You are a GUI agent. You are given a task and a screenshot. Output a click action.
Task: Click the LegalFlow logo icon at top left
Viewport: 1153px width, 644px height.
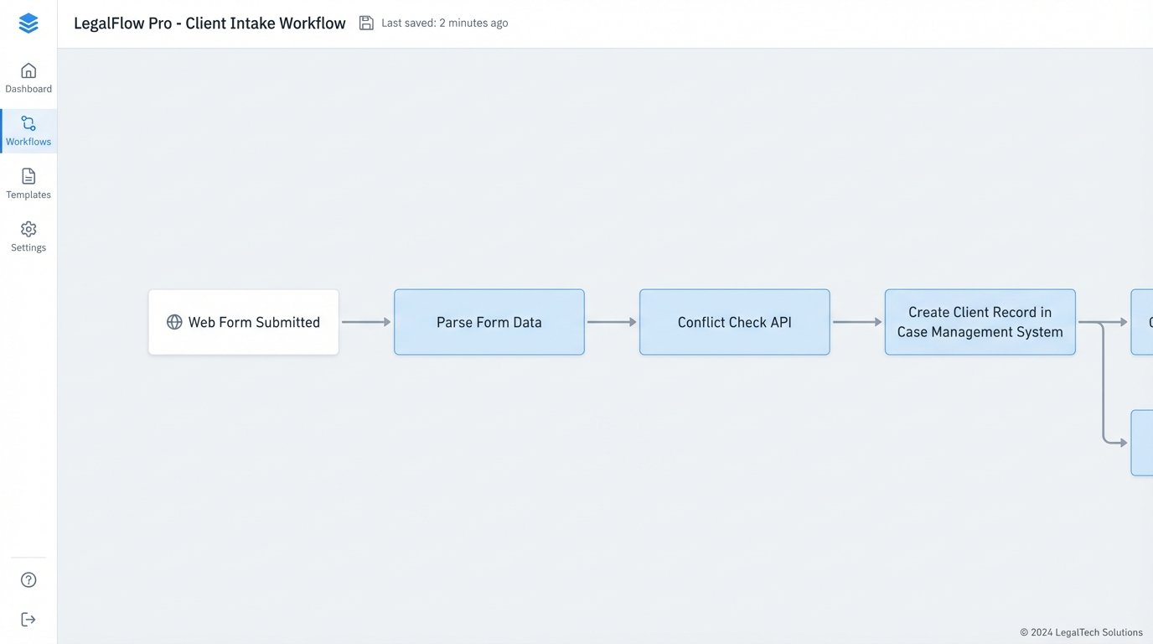tap(28, 23)
